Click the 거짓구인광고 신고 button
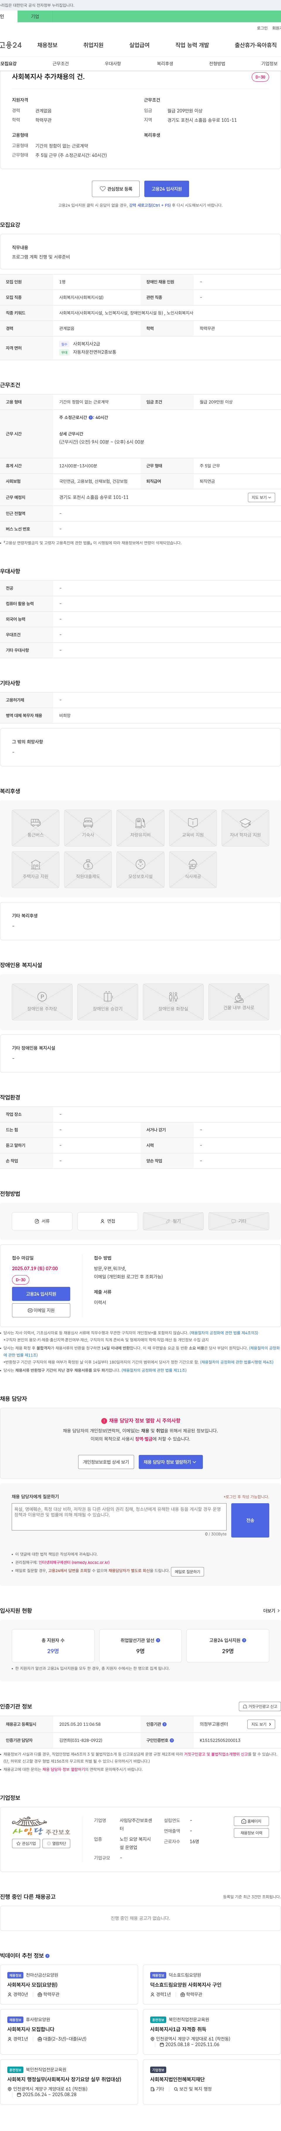Viewport: 281px width, 2131px height. pos(260,1707)
